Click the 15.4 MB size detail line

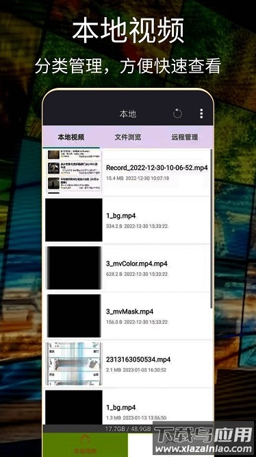[138, 178]
